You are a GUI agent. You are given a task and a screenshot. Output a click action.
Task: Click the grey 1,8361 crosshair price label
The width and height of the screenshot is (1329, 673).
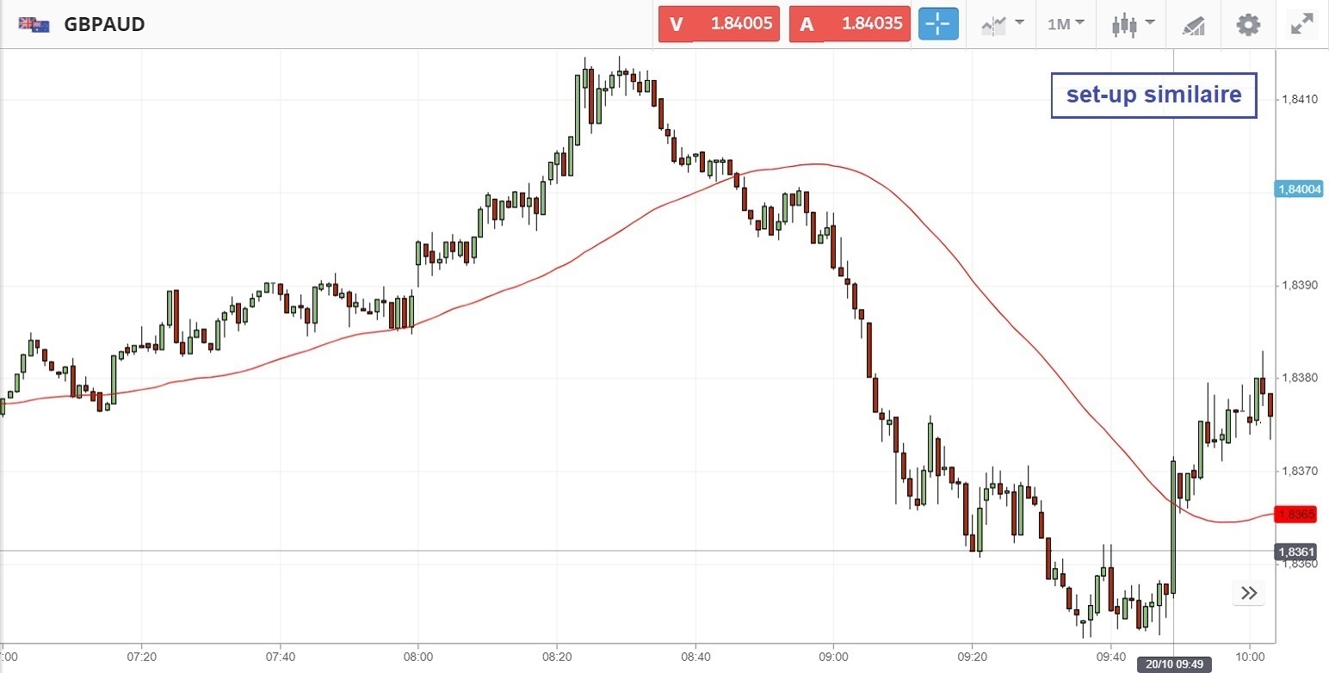pyautogui.click(x=1296, y=552)
